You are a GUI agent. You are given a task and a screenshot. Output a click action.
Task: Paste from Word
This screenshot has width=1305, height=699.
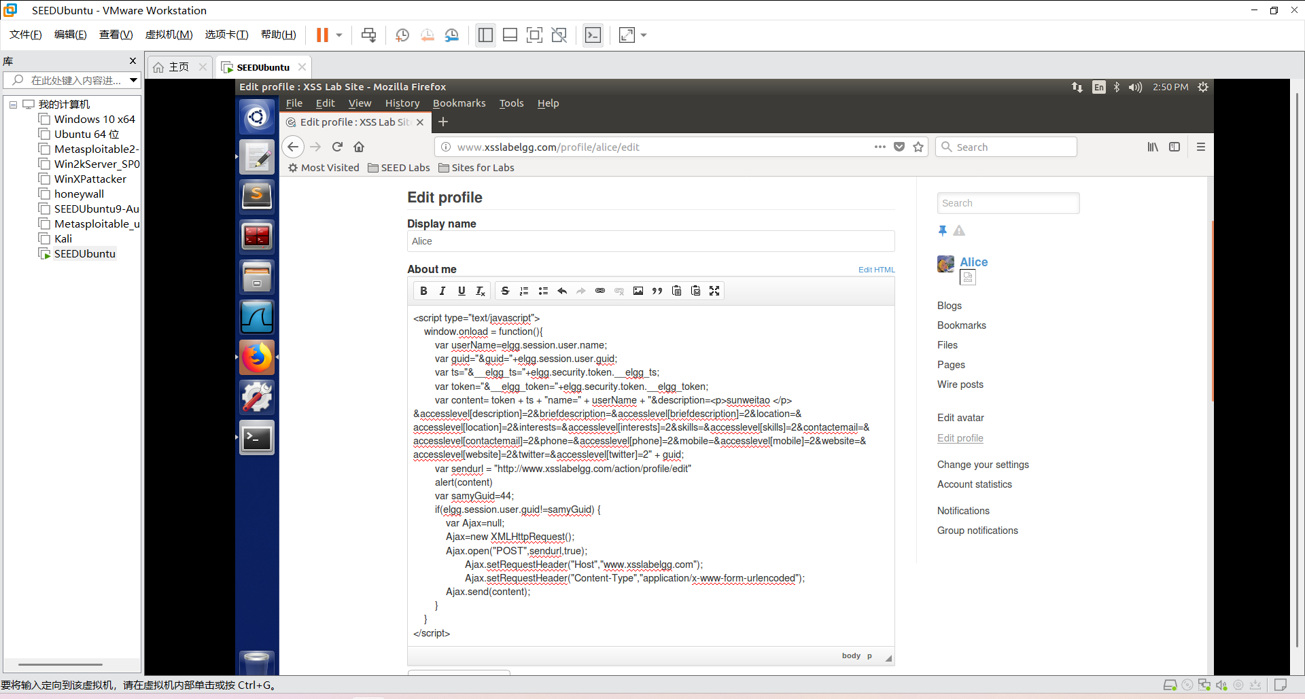tap(695, 291)
